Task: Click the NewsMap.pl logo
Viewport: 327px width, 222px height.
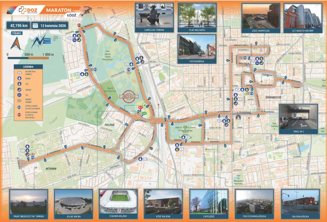Action: point(41,40)
